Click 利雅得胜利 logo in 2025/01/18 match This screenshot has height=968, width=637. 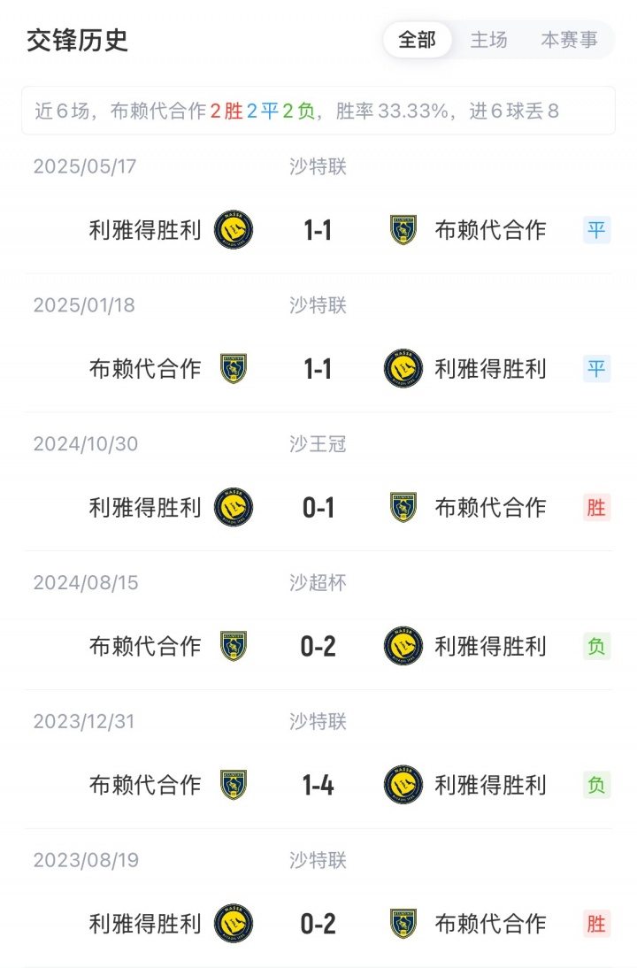[403, 369]
